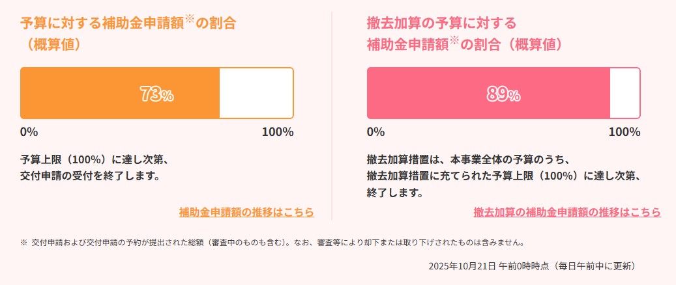The height and width of the screenshot is (285, 676).
Task: Open the 撤去加算の補助金申請額の推移はこちら link
Action: [x=567, y=212]
